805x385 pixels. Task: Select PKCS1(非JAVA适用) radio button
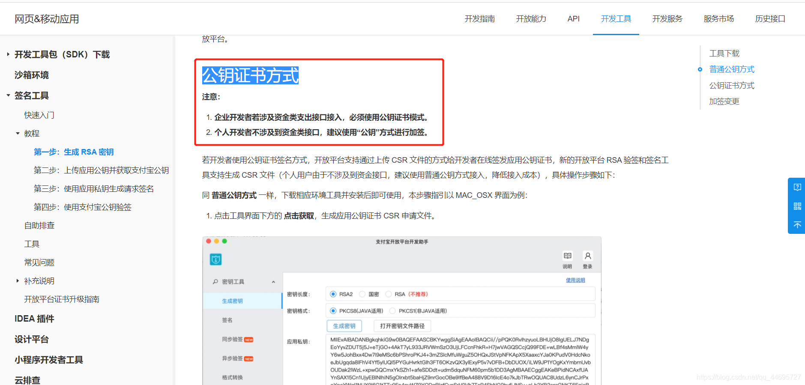pyautogui.click(x=392, y=311)
